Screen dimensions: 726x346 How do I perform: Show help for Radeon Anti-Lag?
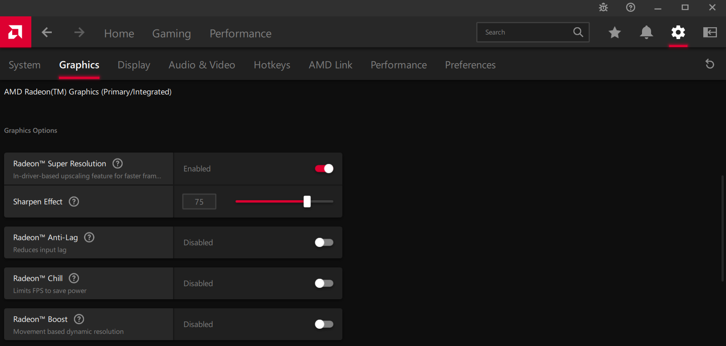[89, 237]
